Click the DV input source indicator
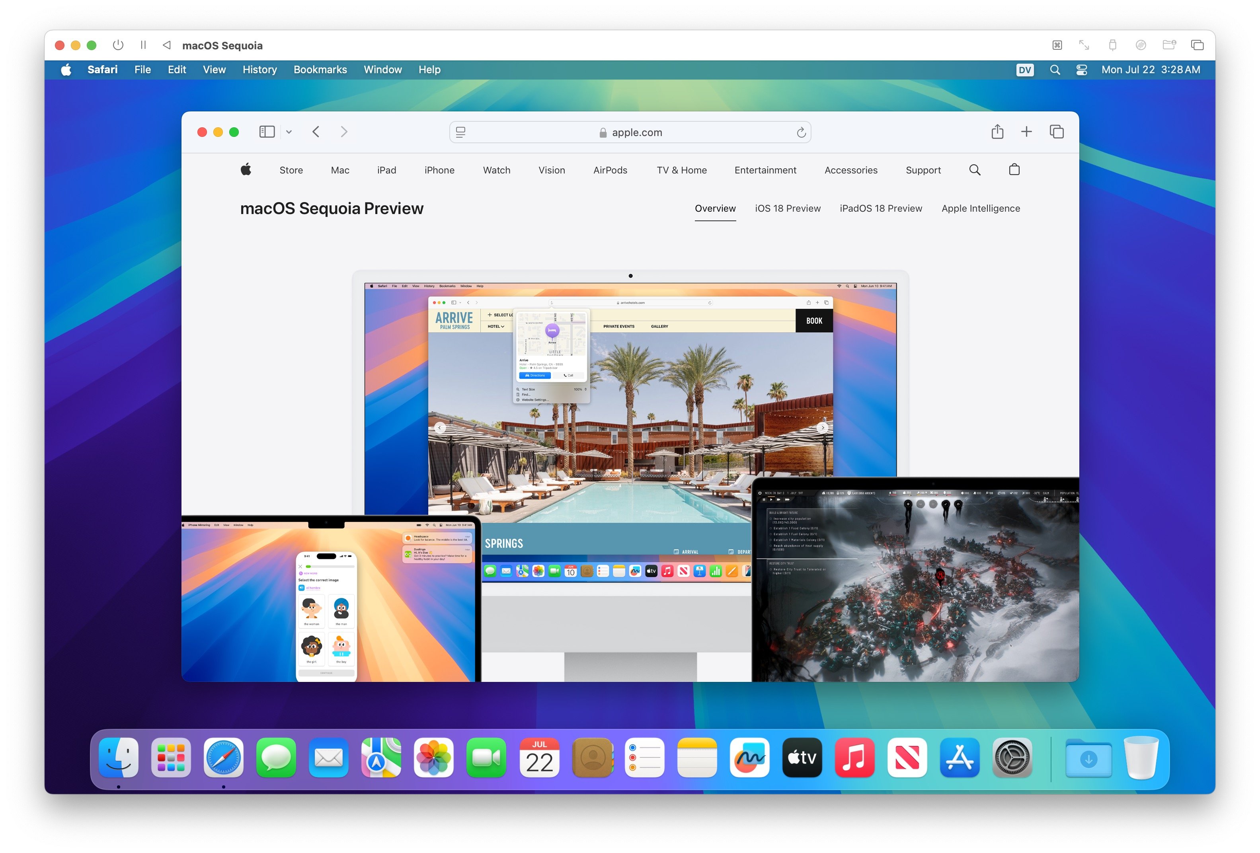 point(1025,70)
